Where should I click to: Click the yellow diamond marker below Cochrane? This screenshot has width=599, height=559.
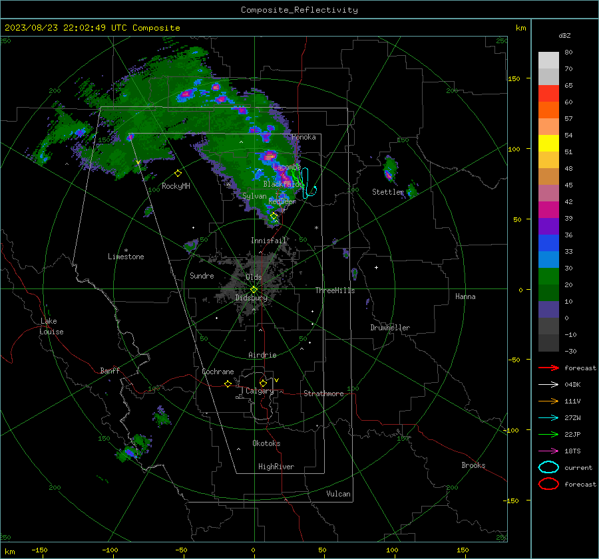(228, 384)
